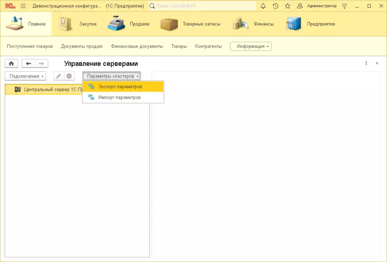Close the Управление серверами form
The height and width of the screenshot is (262, 387).
(x=377, y=63)
